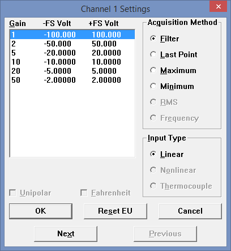Viewport: 231px width, 251px height.
Task: Select gain 5 row with 20.0000 range
Action: coord(72,53)
